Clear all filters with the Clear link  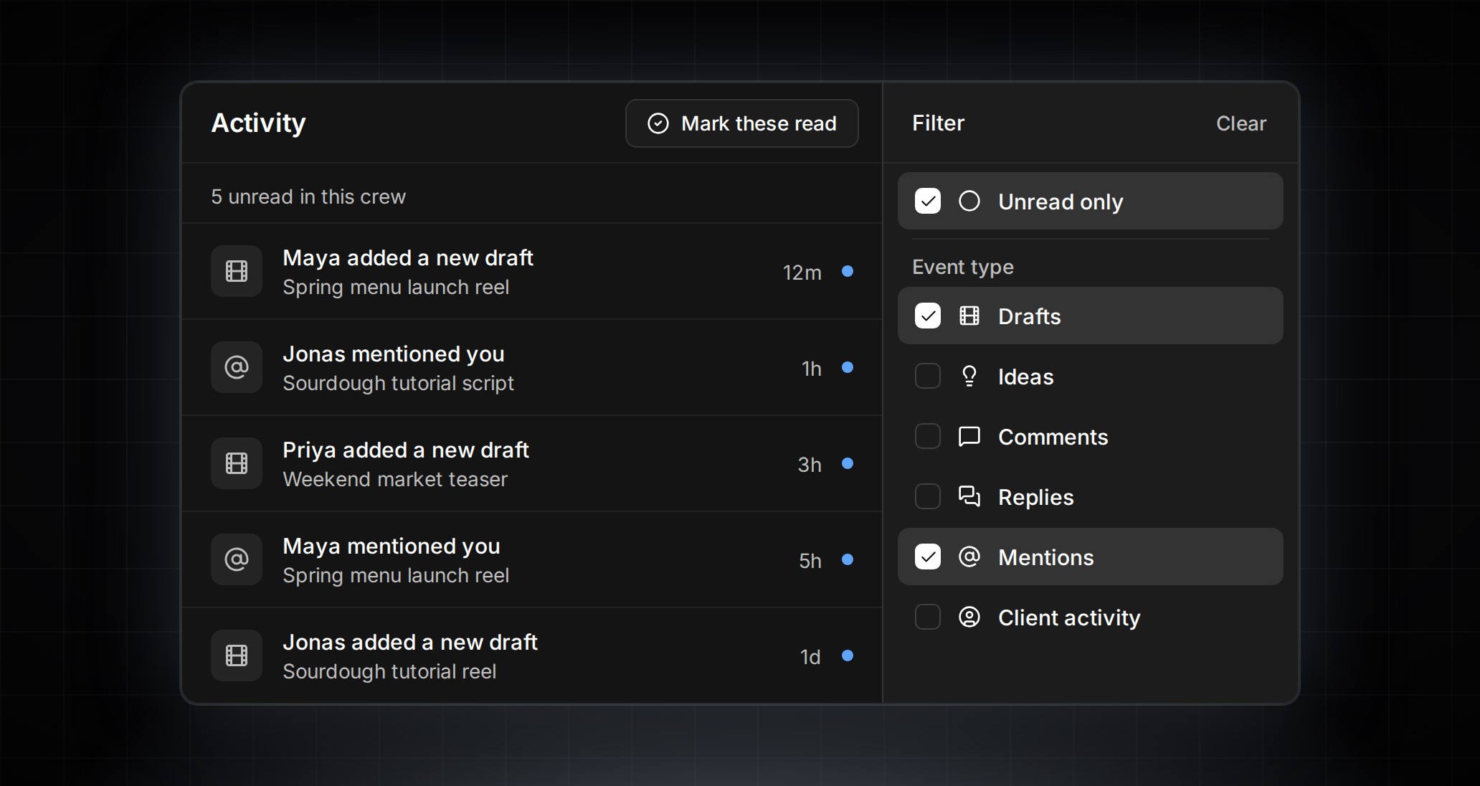coord(1241,123)
